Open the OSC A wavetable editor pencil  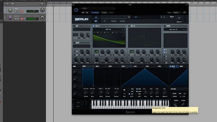point(123,36)
